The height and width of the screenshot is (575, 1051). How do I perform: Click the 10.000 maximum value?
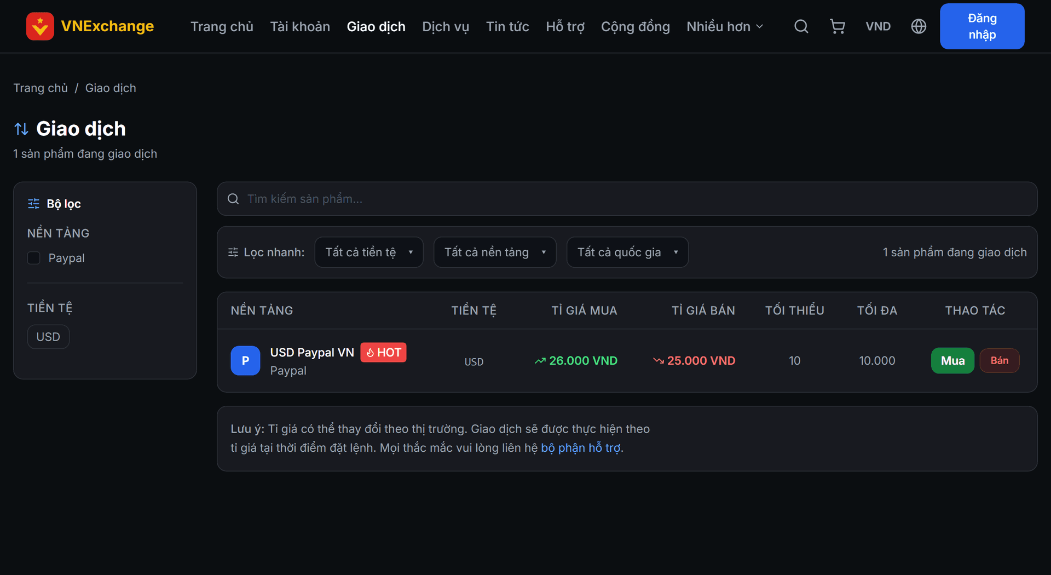(877, 360)
